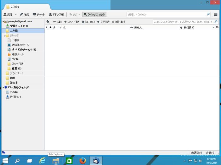Open the 迷惑メール junk folder

pyautogui.click(x=18, y=54)
